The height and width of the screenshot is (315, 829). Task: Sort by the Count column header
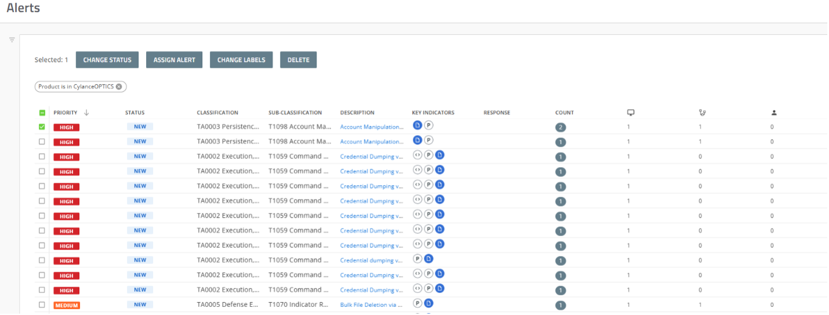coord(565,113)
